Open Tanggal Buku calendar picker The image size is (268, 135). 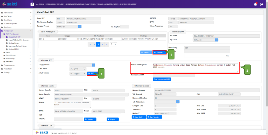point(93,65)
